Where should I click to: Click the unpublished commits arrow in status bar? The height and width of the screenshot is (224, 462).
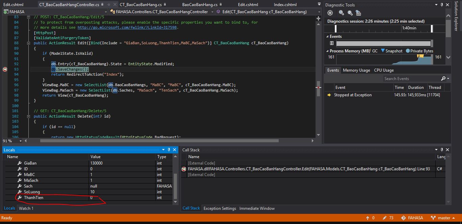click(x=368, y=218)
